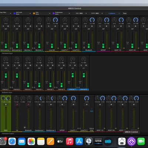The image size is (148, 148).
Task: Solo the Mic/Line 3 channel
Action: [26, 26]
